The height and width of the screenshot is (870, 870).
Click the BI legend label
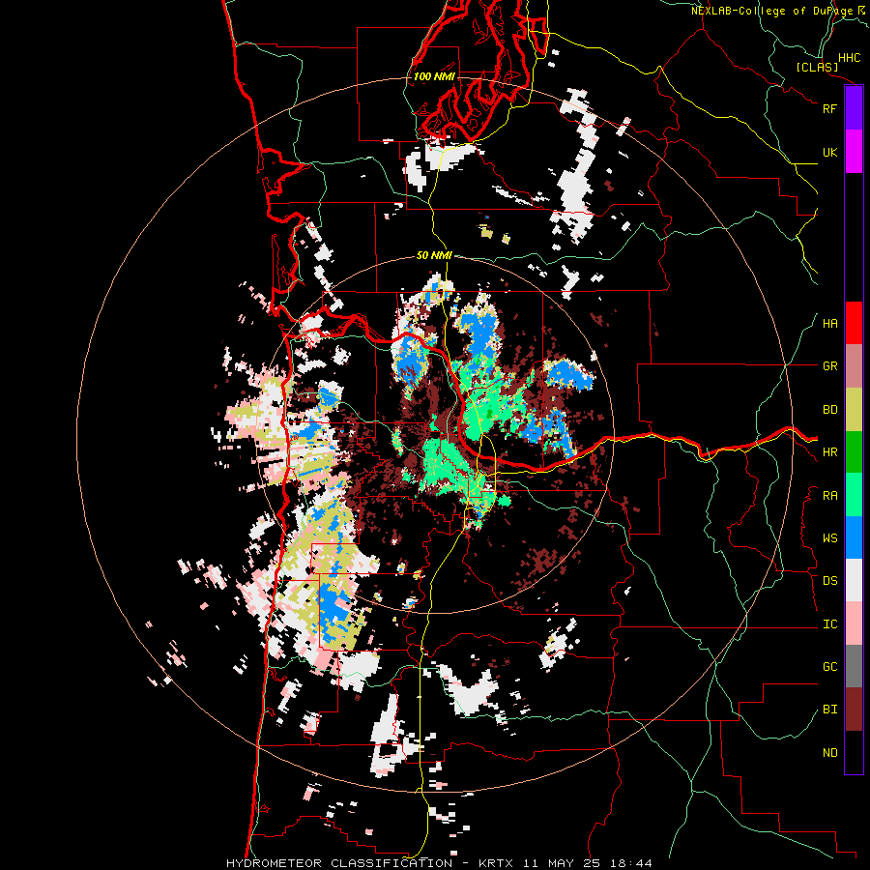pyautogui.click(x=829, y=710)
